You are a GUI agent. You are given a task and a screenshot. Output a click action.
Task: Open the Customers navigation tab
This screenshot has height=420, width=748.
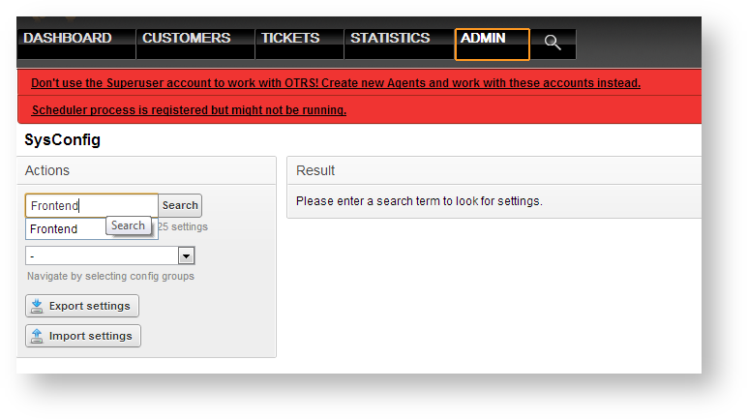point(195,44)
